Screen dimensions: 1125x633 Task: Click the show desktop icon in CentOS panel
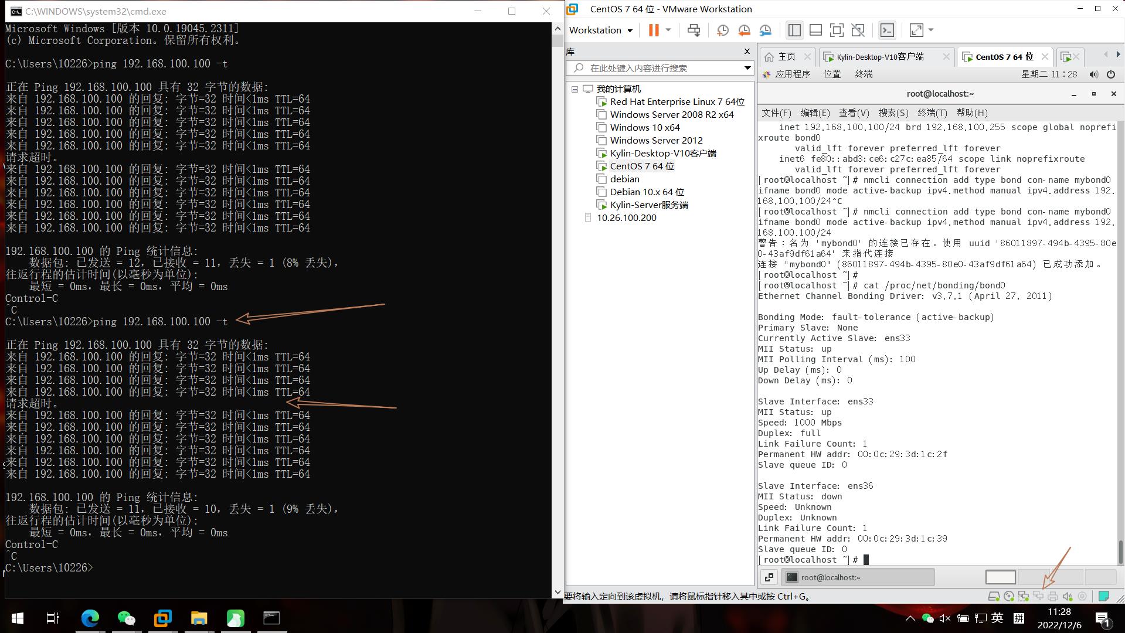pos(769,577)
